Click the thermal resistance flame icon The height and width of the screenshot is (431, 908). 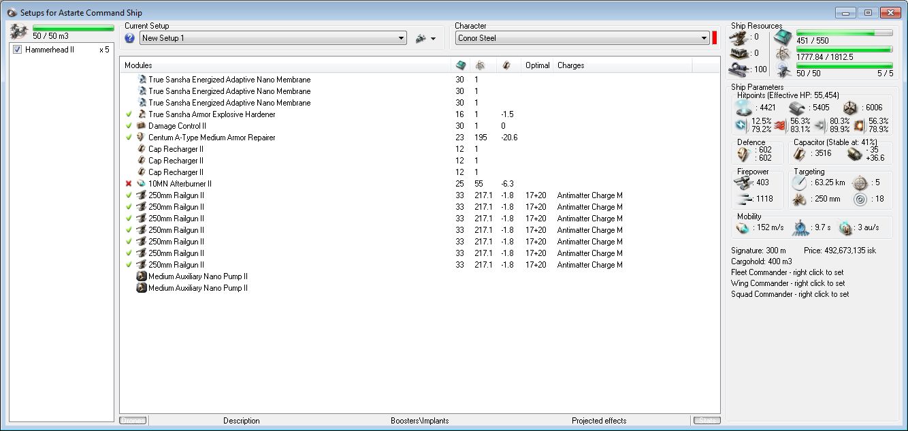coord(780,125)
